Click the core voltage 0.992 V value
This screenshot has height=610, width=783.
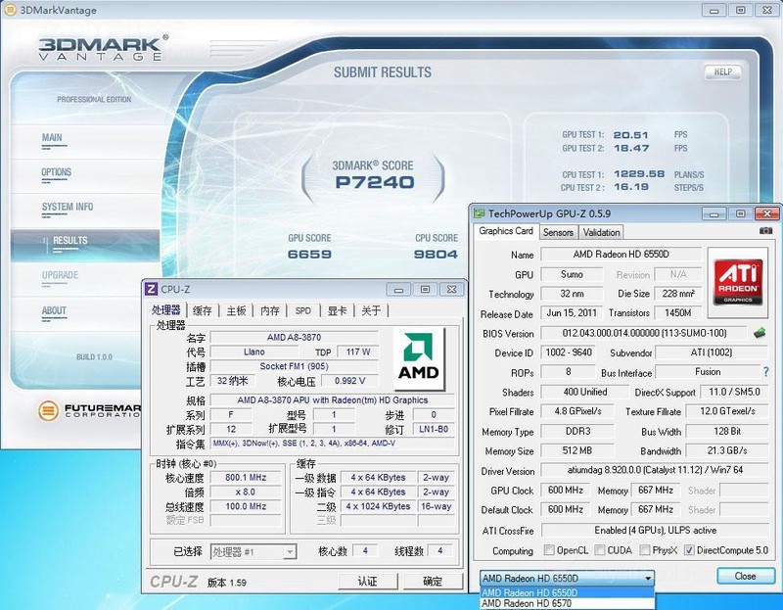[x=349, y=381]
